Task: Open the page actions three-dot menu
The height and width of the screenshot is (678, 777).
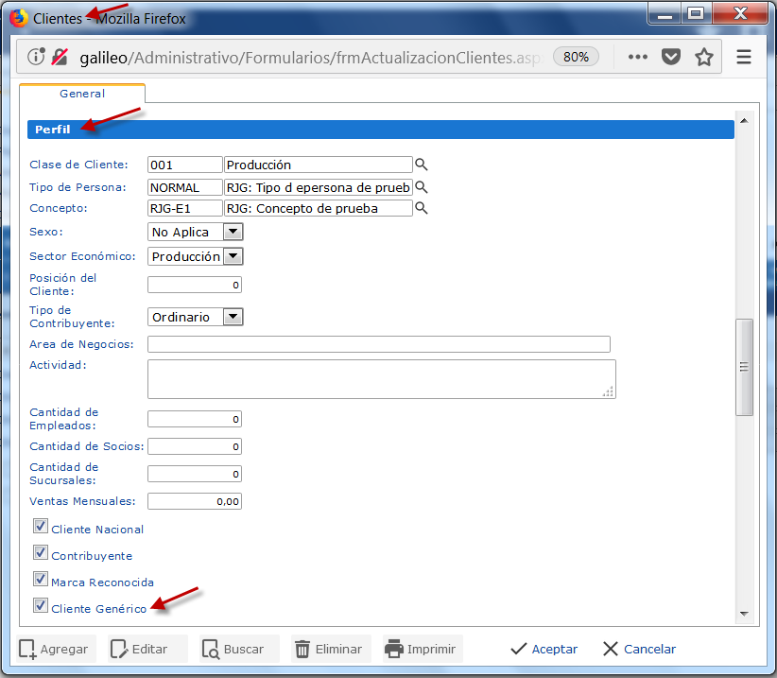Action: pos(638,57)
